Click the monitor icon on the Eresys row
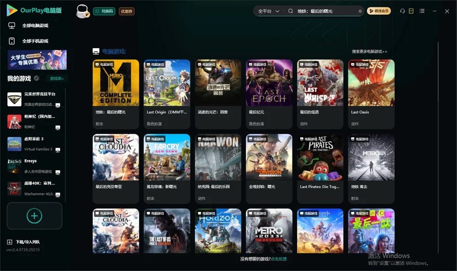This screenshot has width=457, height=271. [58, 172]
